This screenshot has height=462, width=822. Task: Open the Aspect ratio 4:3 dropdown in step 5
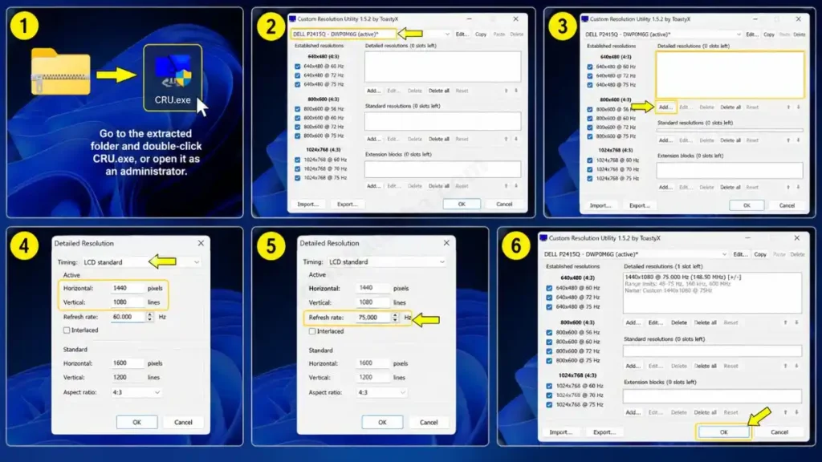click(x=381, y=392)
